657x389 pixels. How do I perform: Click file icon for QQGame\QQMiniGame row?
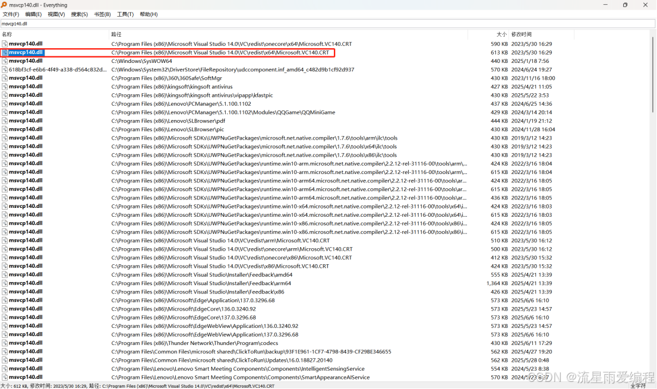[x=5, y=112]
